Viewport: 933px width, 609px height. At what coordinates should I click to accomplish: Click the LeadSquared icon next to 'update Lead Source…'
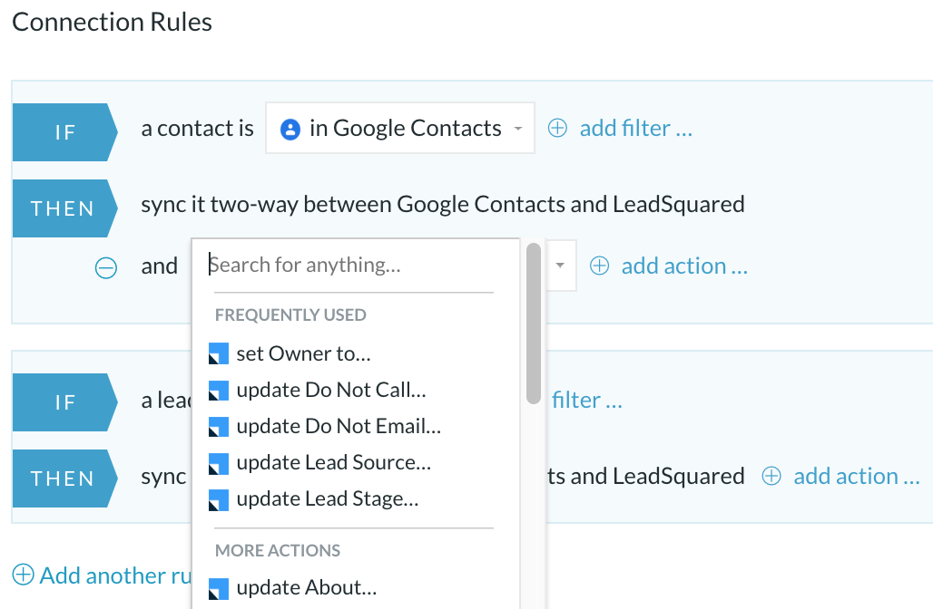click(x=219, y=463)
